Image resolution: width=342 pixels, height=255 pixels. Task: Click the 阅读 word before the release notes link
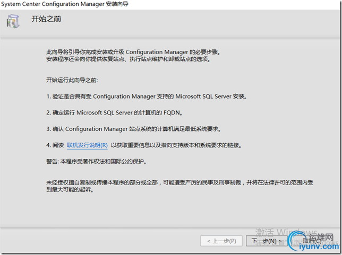click(58, 145)
